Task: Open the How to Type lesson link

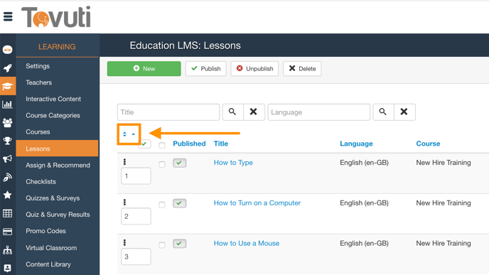Action: point(233,163)
